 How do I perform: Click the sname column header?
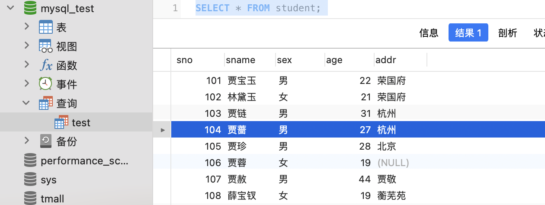click(x=240, y=60)
